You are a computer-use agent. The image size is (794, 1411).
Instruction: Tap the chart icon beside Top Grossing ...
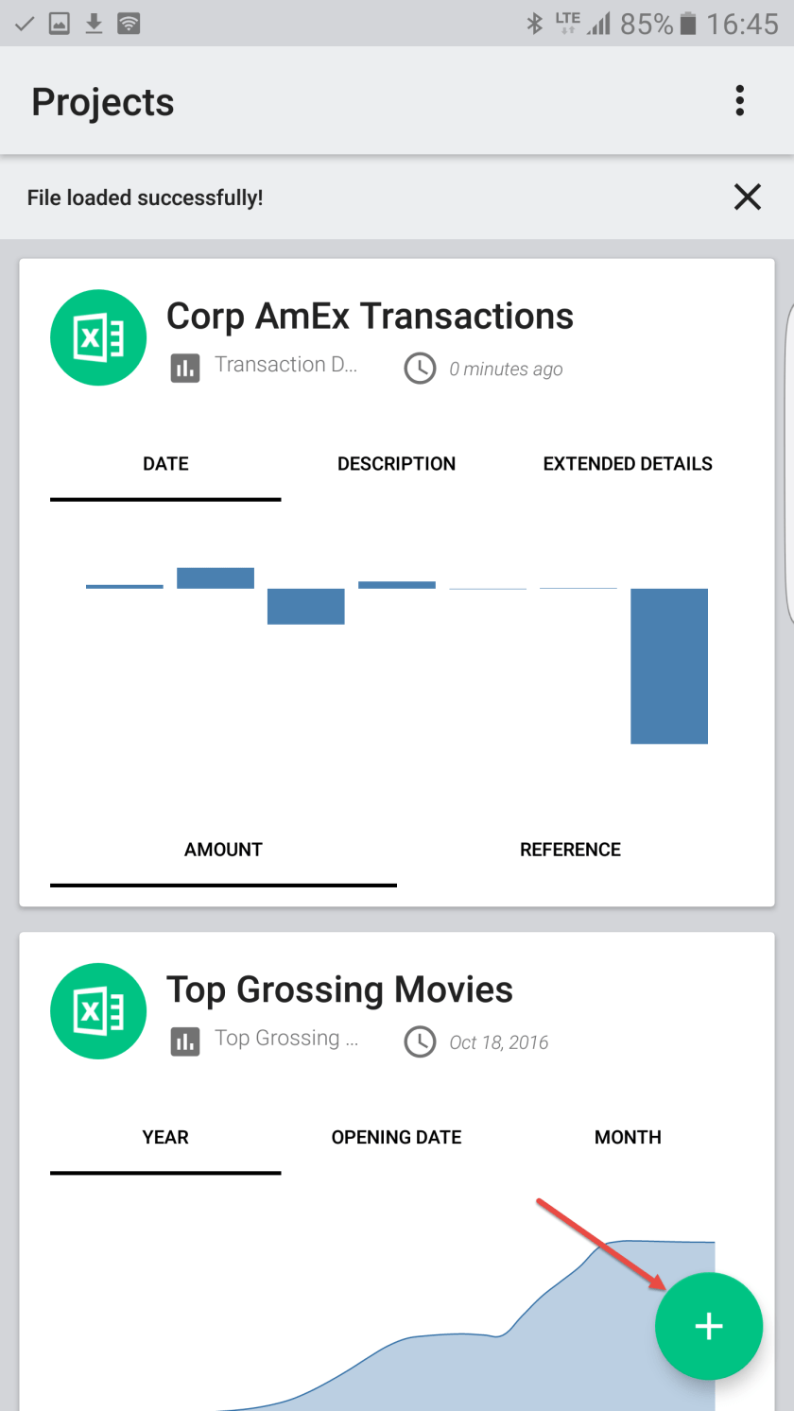185,1041
